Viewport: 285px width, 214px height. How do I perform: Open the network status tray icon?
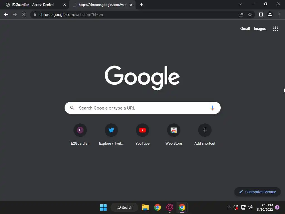click(243, 207)
